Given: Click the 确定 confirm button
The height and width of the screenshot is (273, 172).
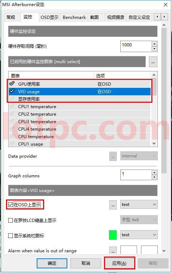Looking at the screenshot, I should (52, 263).
